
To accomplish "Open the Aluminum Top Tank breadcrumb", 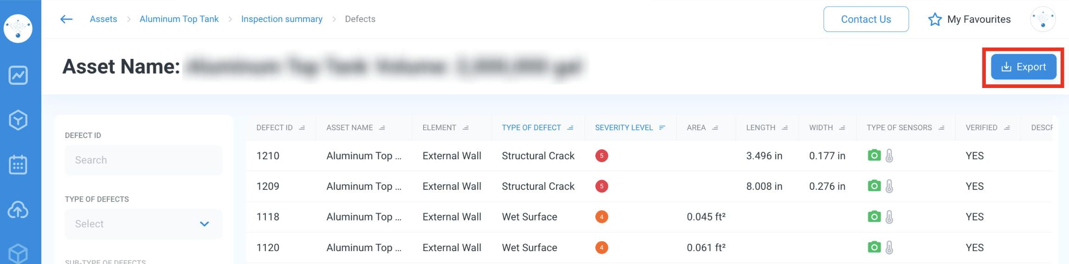I will tap(179, 19).
